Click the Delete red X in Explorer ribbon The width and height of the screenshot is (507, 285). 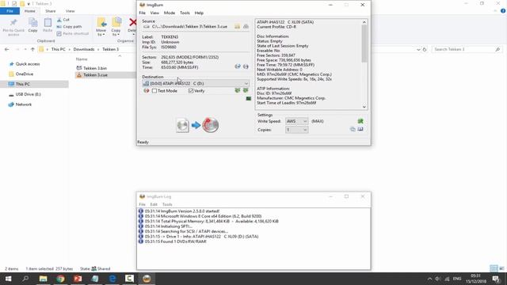132,25
